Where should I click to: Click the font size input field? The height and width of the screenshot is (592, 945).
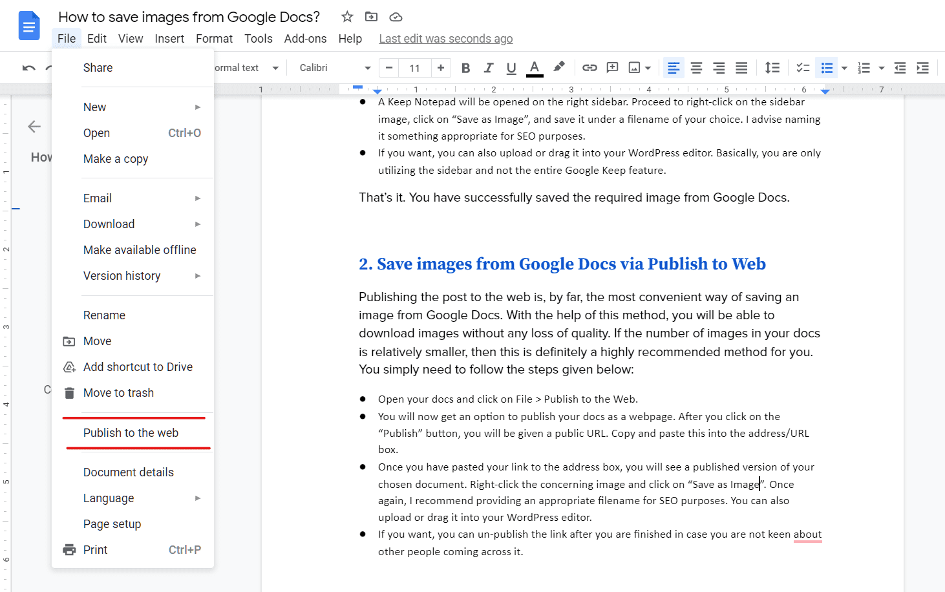(414, 67)
